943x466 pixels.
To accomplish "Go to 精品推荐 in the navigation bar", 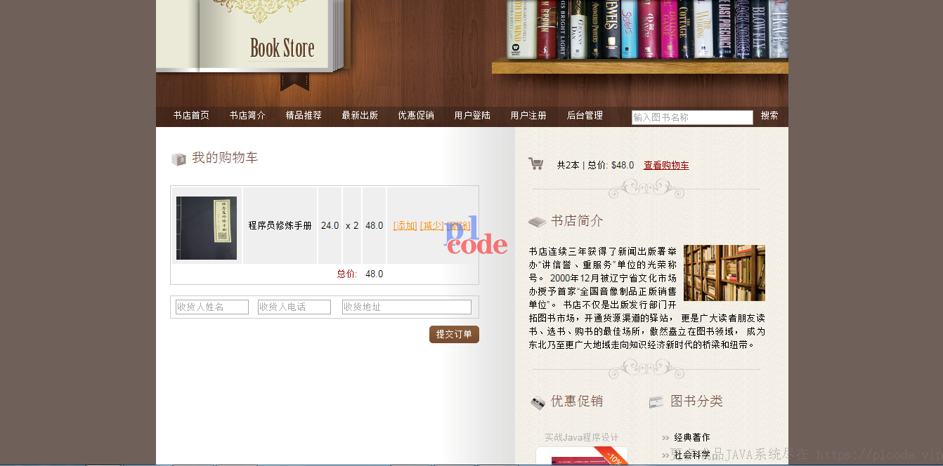I will [x=304, y=116].
